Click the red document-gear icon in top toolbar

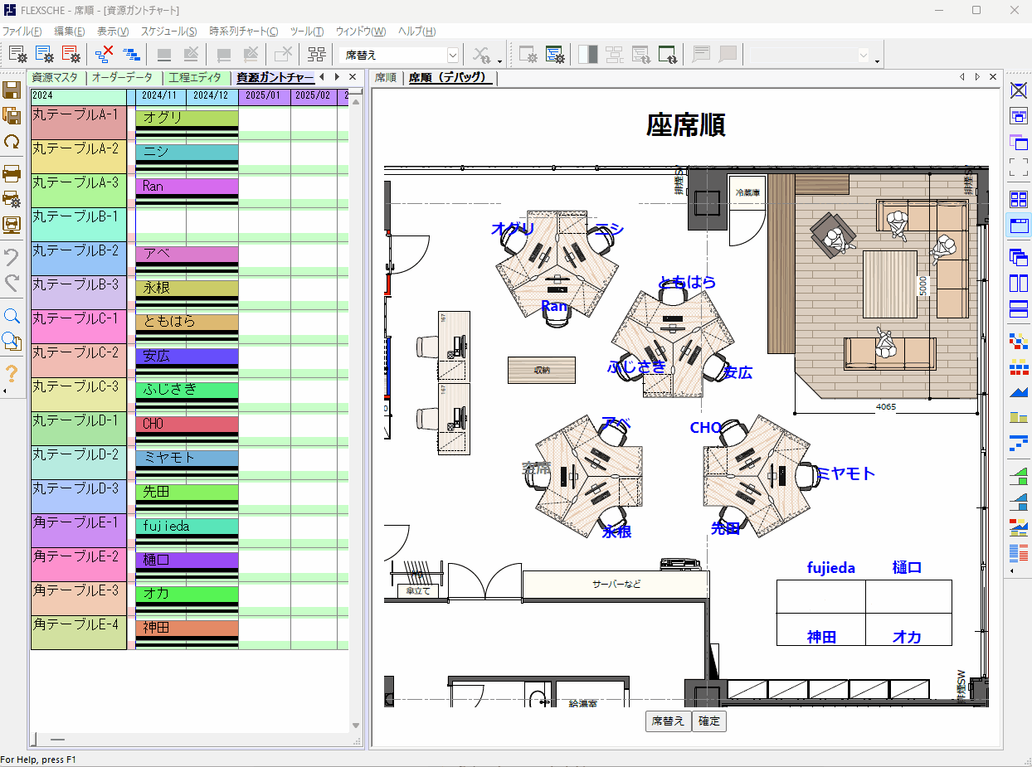point(71,55)
